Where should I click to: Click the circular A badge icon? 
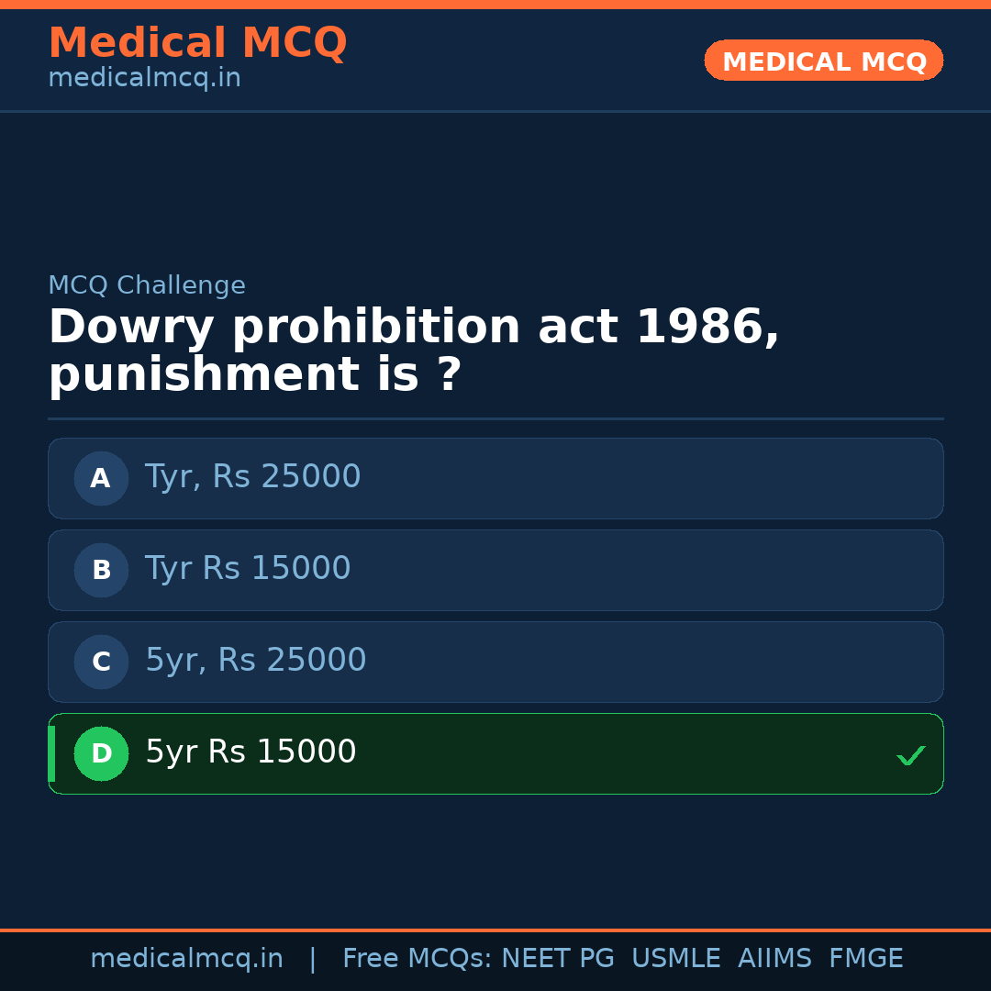point(101,478)
